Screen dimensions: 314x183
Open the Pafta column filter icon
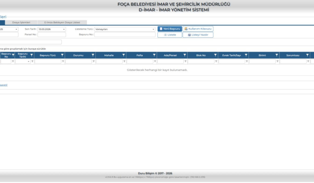154,55
